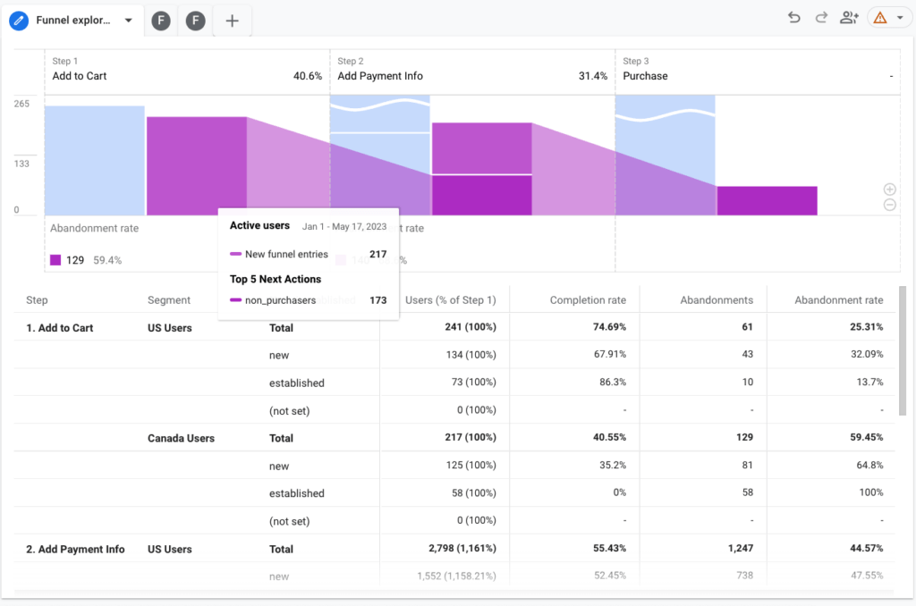916x606 pixels.
Task: Zoom out using the minus icon beside the chart
Action: pyautogui.click(x=889, y=205)
